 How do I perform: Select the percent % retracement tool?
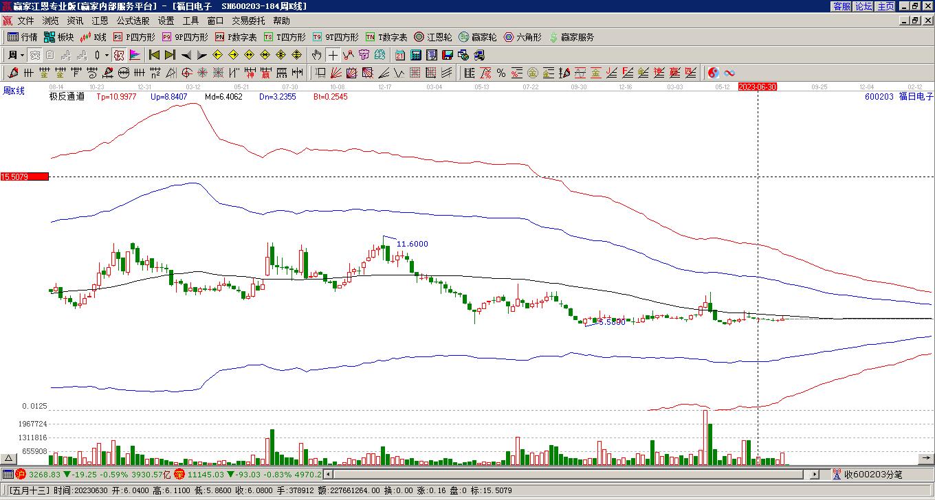click(x=501, y=73)
